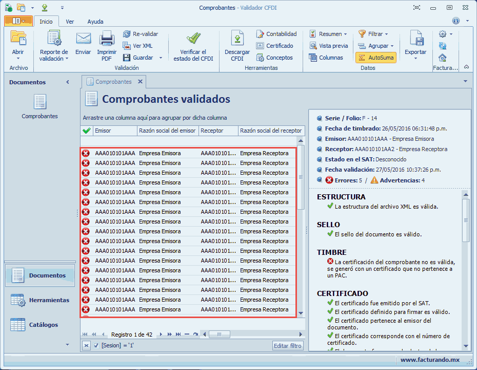Click Verificar el estado del CFDI
The image size is (477, 370).
(193, 47)
